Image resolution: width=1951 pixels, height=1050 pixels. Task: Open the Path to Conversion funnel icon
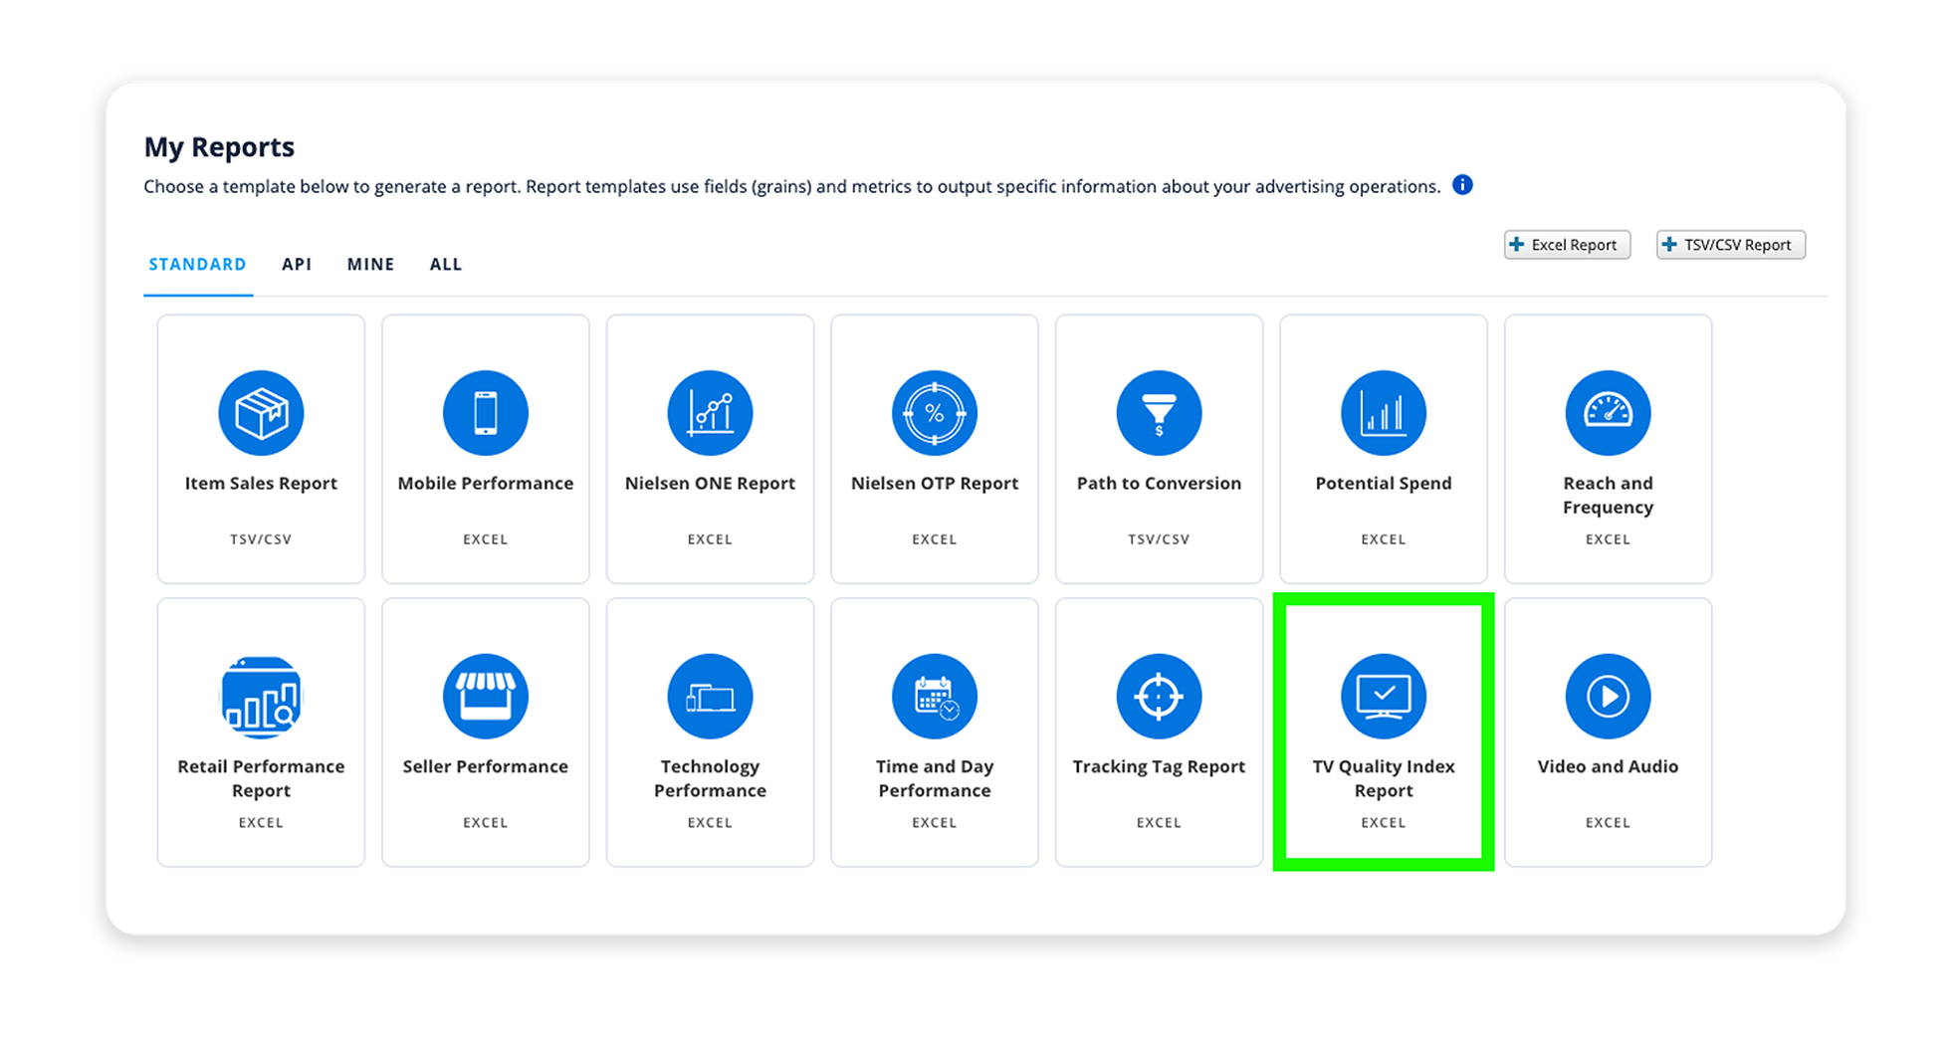pyautogui.click(x=1159, y=413)
